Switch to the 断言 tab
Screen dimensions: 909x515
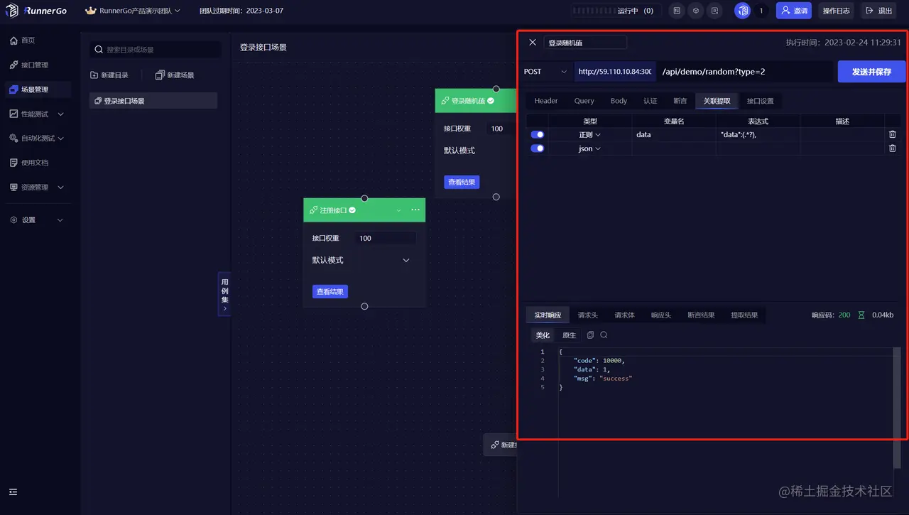680,101
